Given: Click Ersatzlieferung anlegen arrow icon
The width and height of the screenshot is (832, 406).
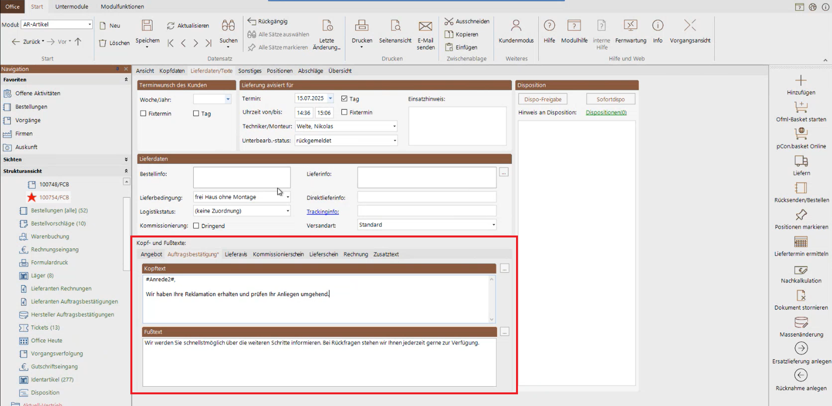Looking at the screenshot, I should tap(801, 348).
